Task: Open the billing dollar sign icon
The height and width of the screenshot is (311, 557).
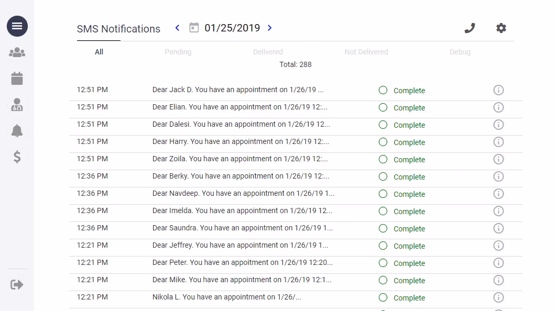Action: (17, 157)
